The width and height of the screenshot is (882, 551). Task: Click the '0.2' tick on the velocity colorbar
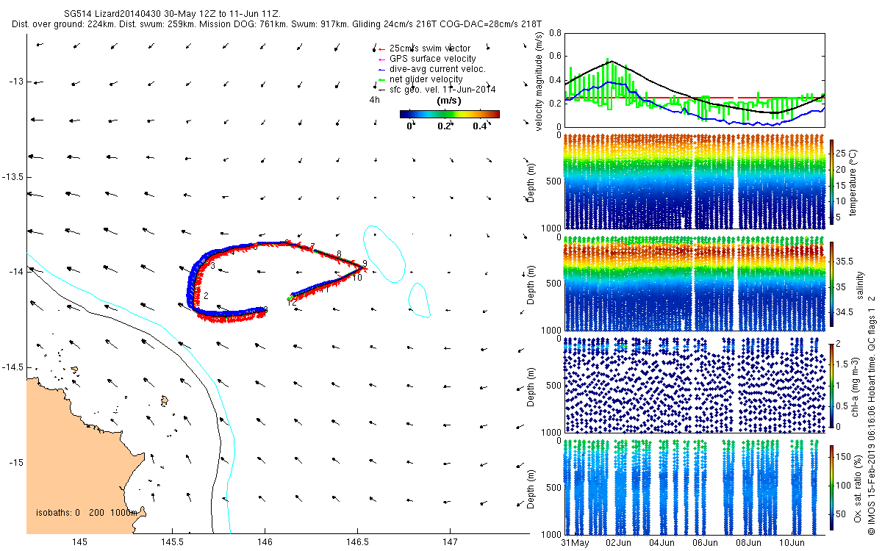pyautogui.click(x=445, y=126)
